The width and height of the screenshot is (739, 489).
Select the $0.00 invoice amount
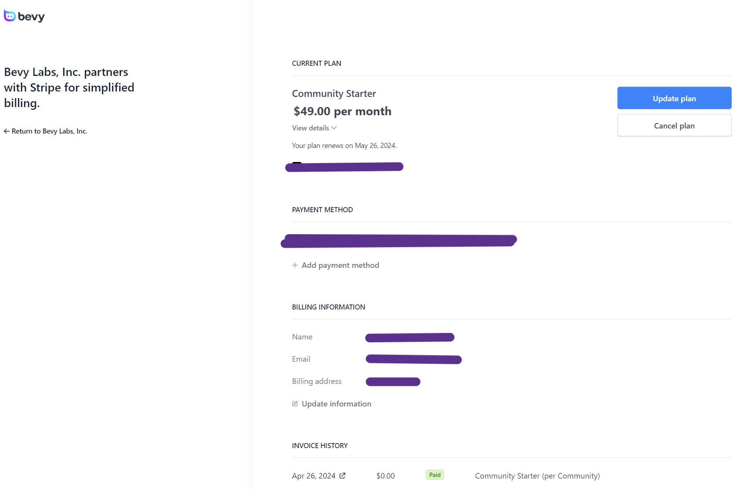coord(385,476)
